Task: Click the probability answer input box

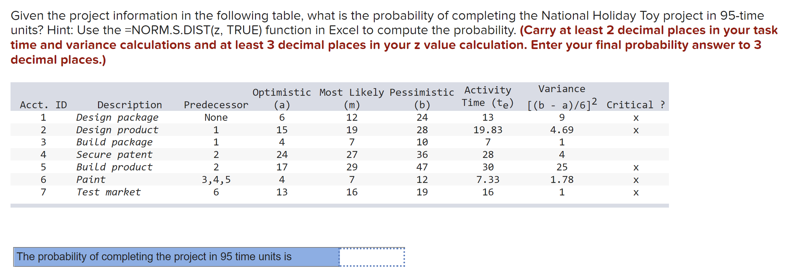Action: pyautogui.click(x=372, y=257)
